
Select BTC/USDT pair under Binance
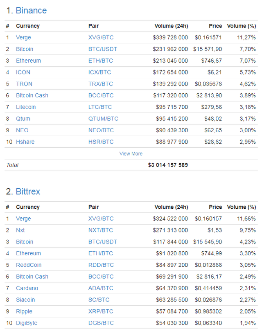click(103, 49)
